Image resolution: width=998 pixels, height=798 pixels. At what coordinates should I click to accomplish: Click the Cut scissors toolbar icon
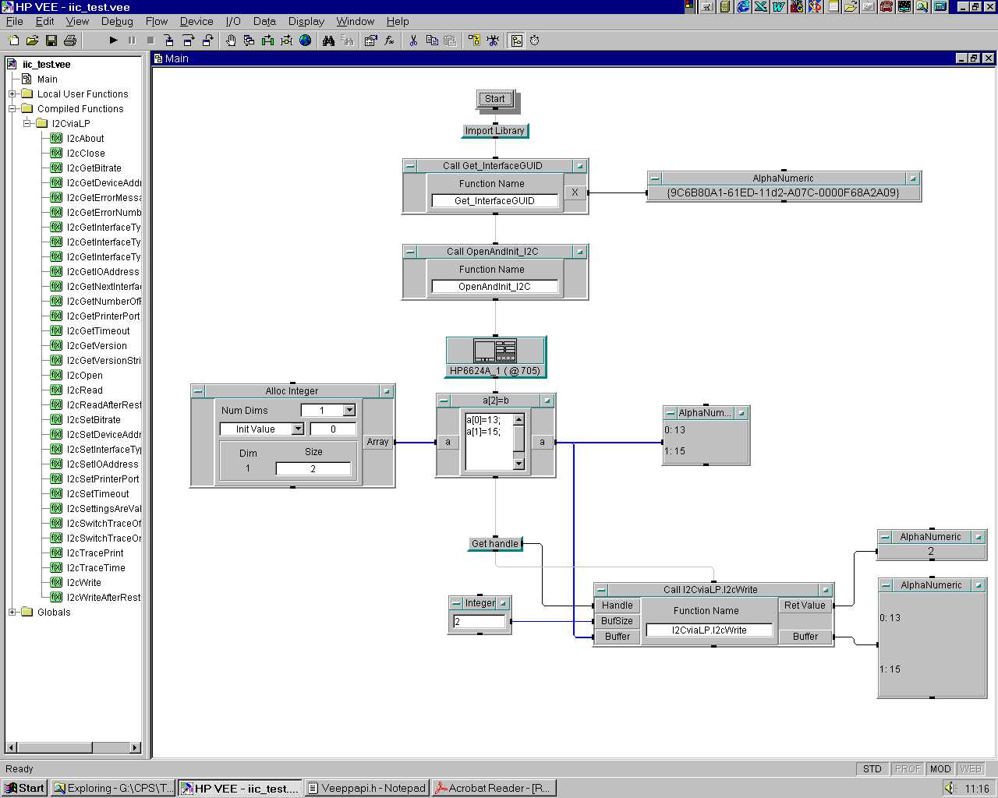pos(413,41)
